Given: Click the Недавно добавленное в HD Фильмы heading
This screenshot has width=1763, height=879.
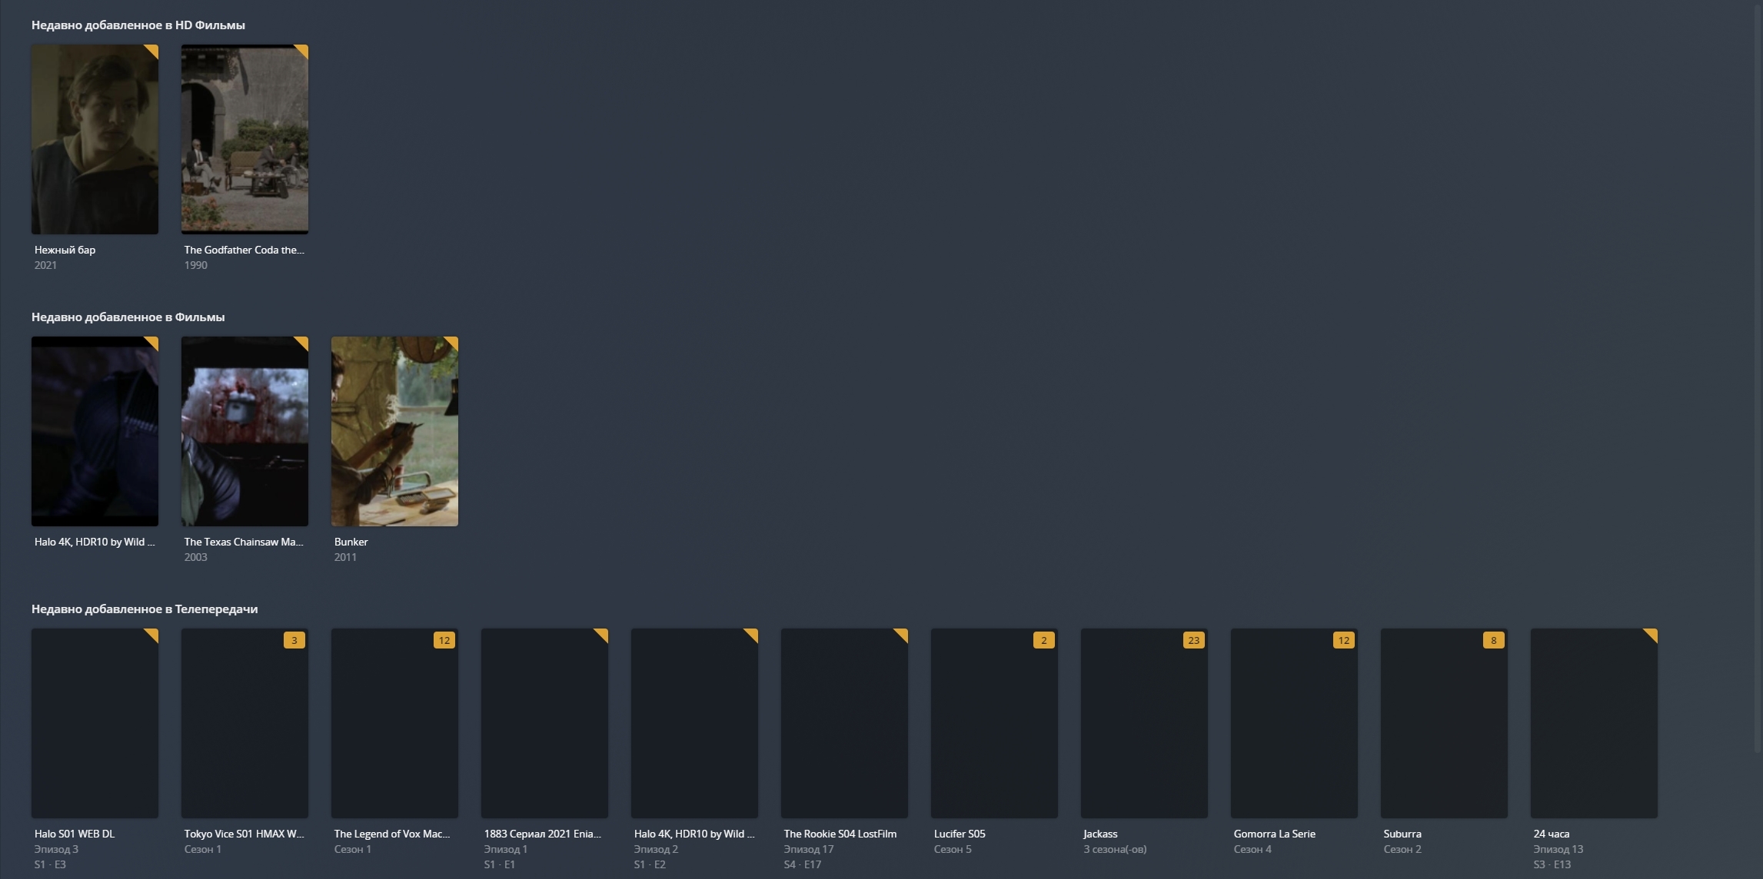Looking at the screenshot, I should pyautogui.click(x=138, y=25).
